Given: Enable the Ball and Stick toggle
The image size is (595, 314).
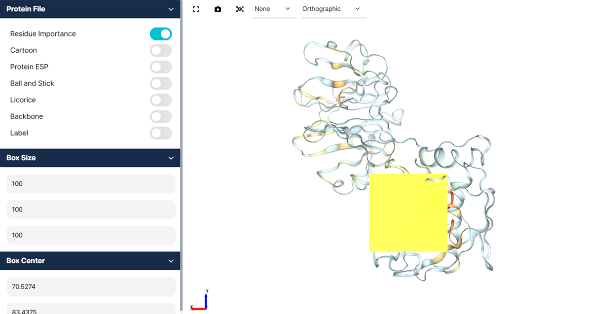Looking at the screenshot, I should (x=161, y=83).
